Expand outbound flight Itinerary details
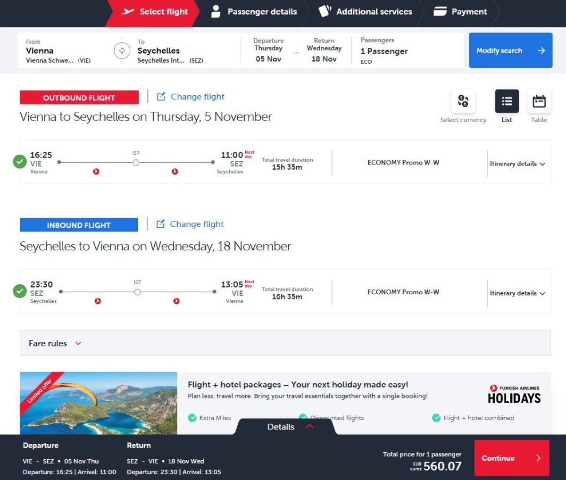This screenshot has height=480, width=566. 517,164
